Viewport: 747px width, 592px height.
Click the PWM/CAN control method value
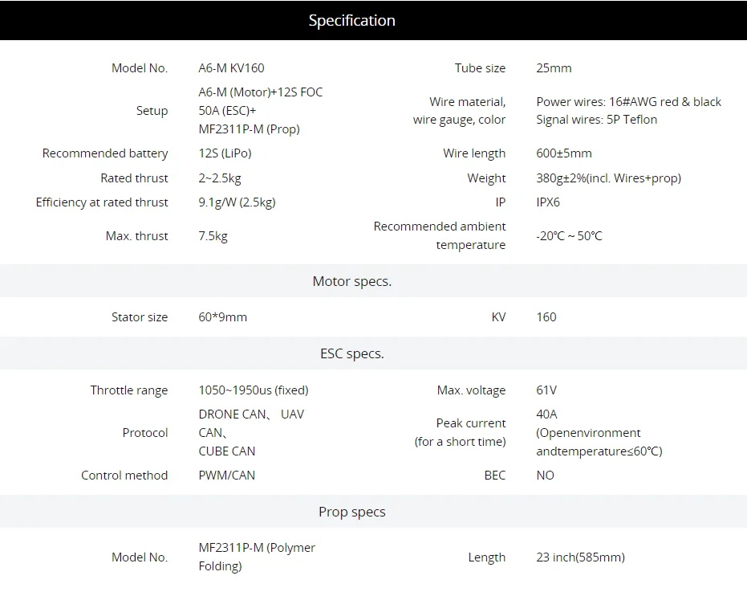[x=227, y=476]
